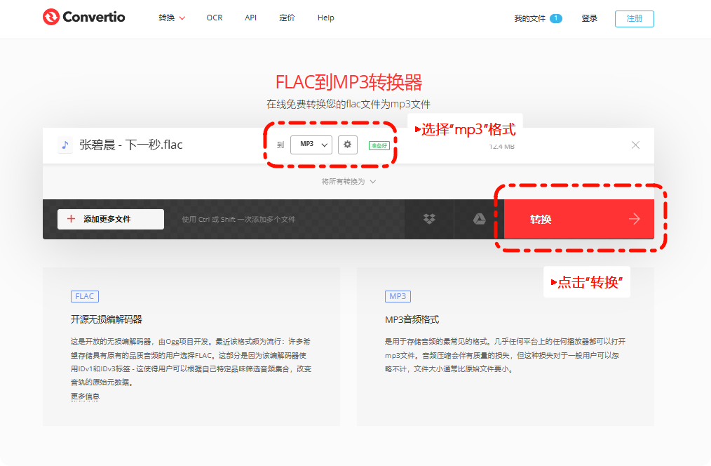Image resolution: width=711 pixels, height=466 pixels.
Task: Click the 添加更多文件 button
Action: click(111, 219)
